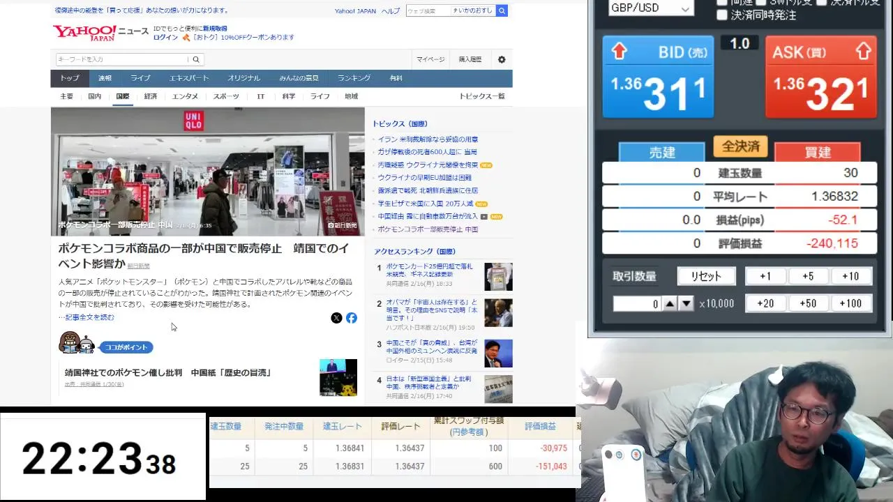Click the blue web search magnifier button
893x502 pixels.
click(x=502, y=10)
